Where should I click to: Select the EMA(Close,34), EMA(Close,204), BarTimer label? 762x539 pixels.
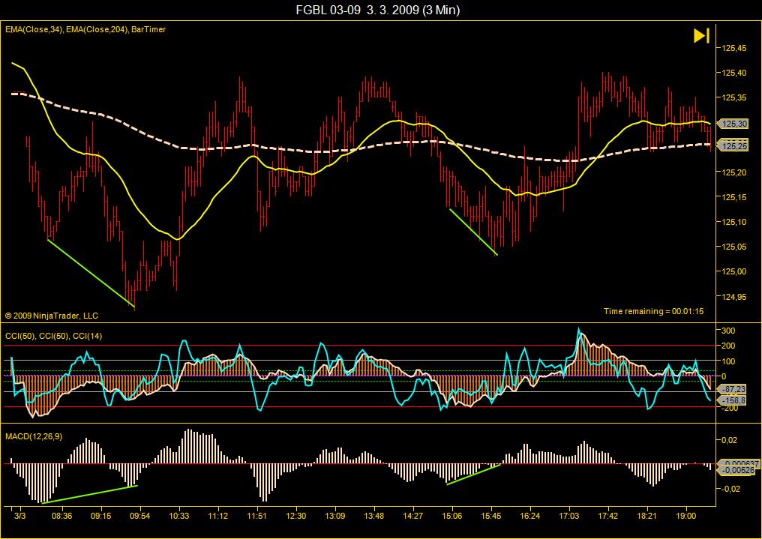click(x=85, y=30)
